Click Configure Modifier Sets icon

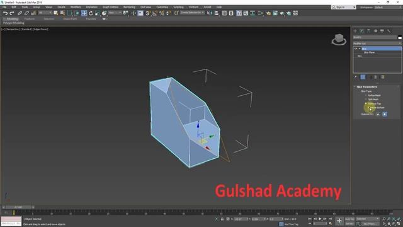click(x=383, y=77)
